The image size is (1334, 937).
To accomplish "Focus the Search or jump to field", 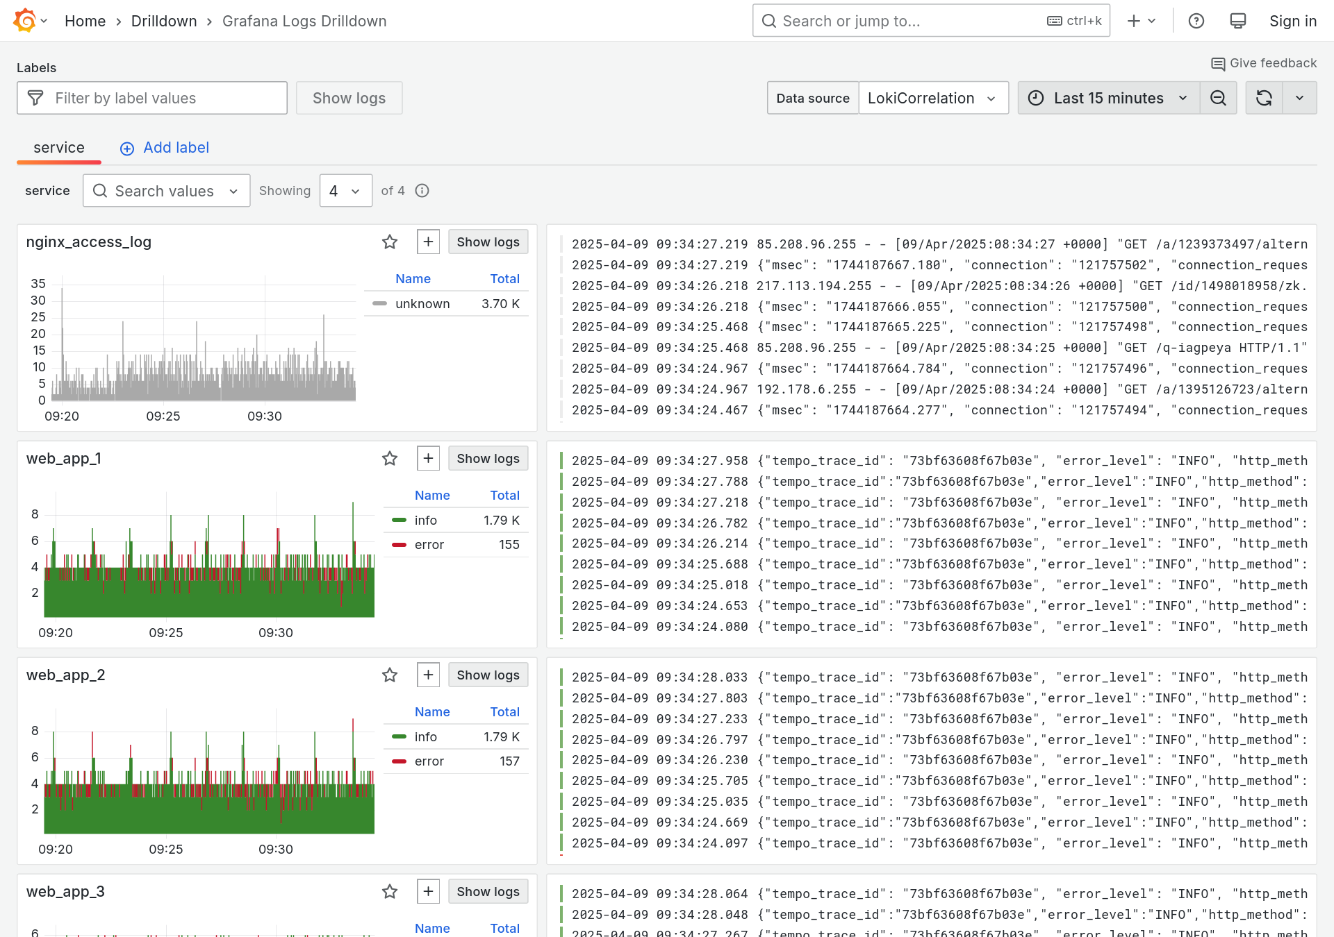I will point(931,21).
